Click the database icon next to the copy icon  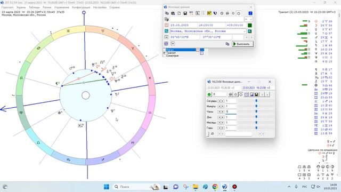click(x=173, y=13)
